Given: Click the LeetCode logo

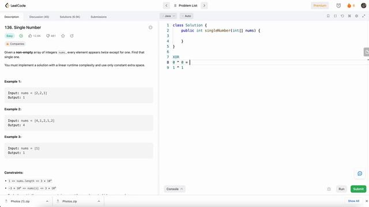Looking at the screenshot, I should 16,5.
